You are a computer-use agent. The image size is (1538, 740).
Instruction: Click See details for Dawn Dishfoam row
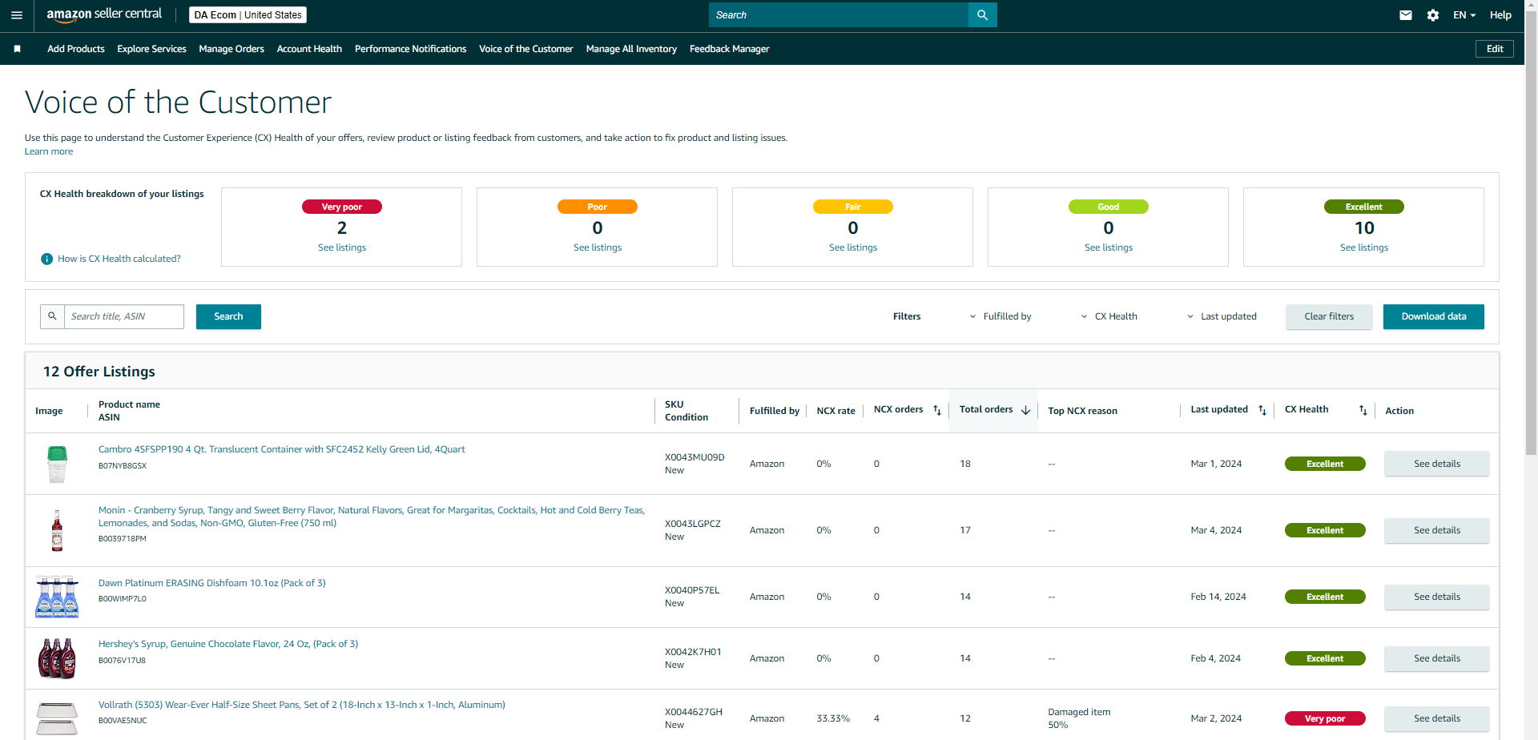pos(1437,597)
